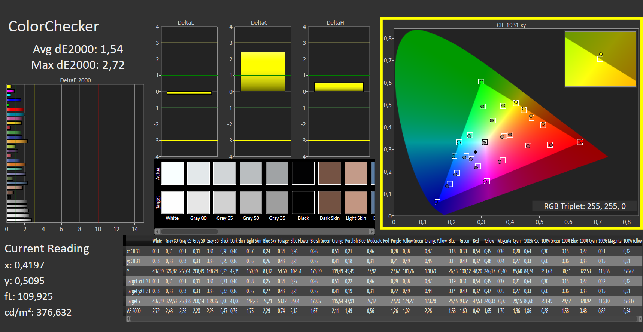
Task: Click the Max dE2000: 2,72 readout
Action: pyautogui.click(x=78, y=65)
